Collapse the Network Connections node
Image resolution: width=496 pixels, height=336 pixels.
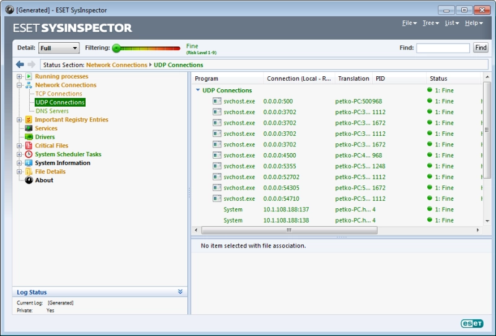[19, 85]
